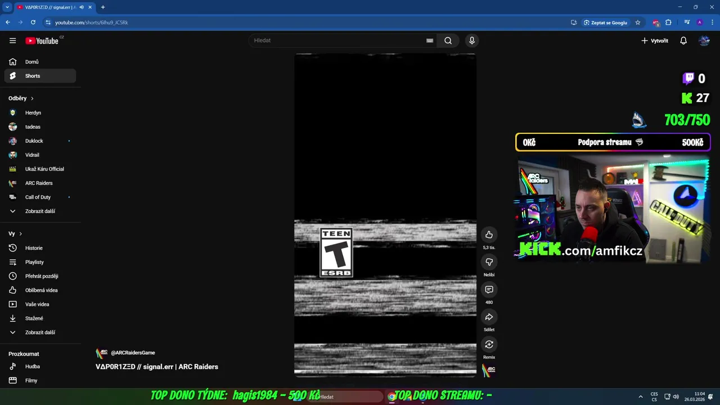The height and width of the screenshot is (405, 720).
Task: Open the sound source thumbnail under Remix
Action: point(489,370)
